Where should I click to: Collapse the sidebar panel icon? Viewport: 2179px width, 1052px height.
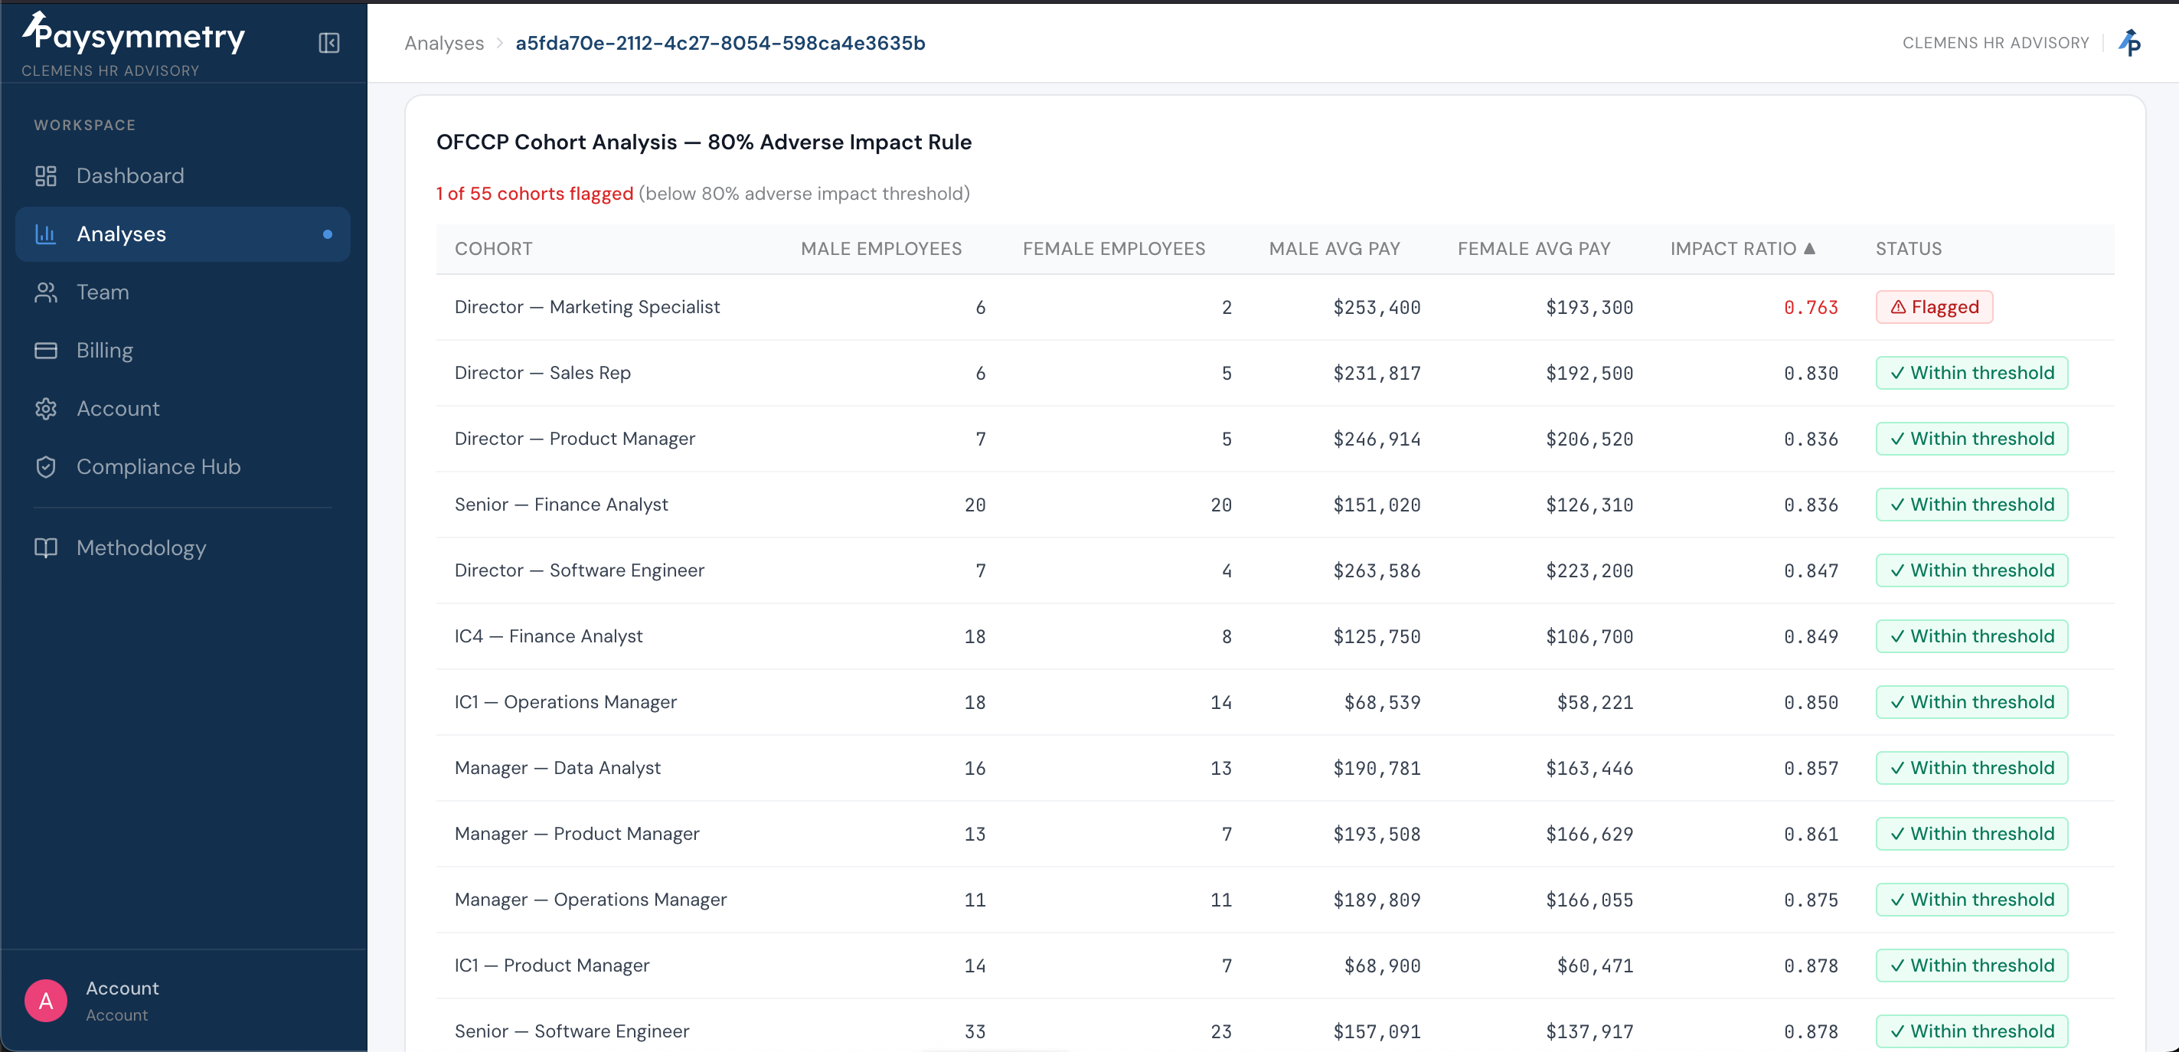point(329,43)
